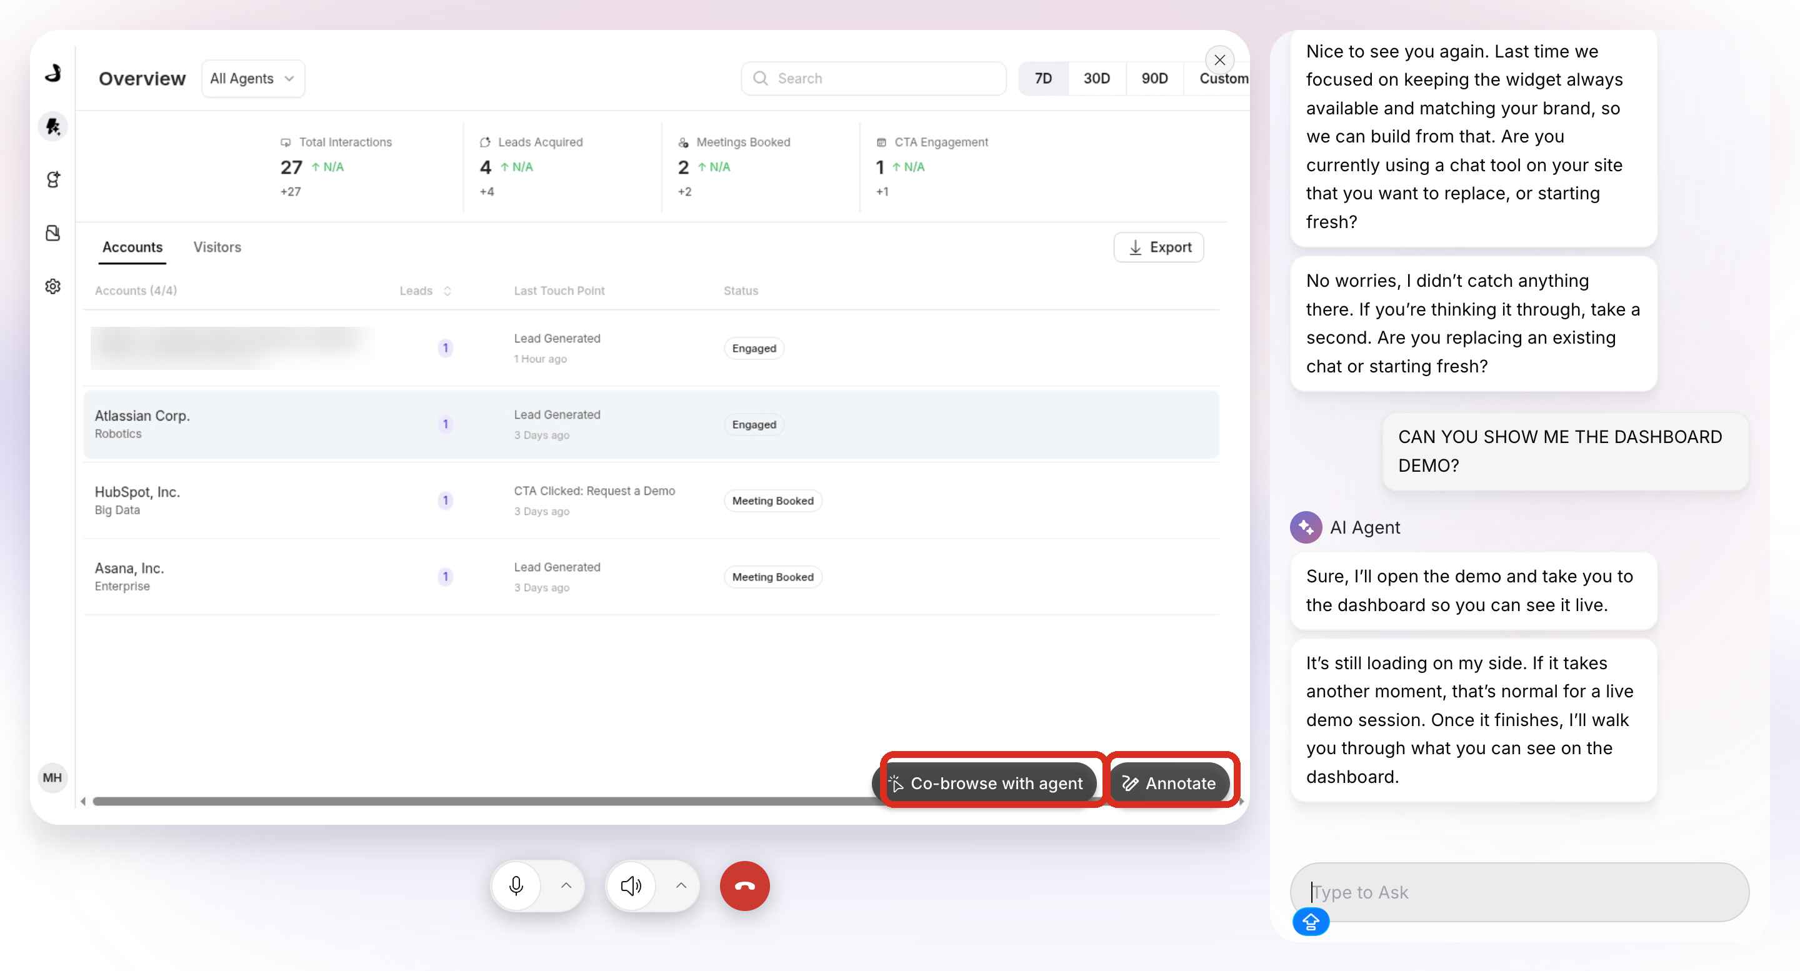Viewport: 1800px width, 971px height.
Task: Click the Engaged status of Atlassian Corp.
Action: (754, 425)
